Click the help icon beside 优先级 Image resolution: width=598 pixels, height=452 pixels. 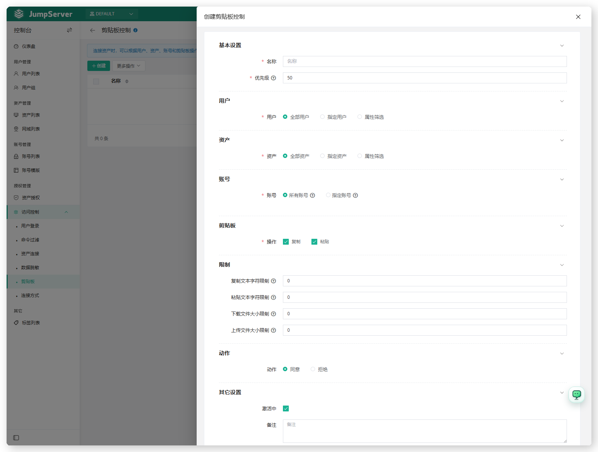click(x=273, y=78)
